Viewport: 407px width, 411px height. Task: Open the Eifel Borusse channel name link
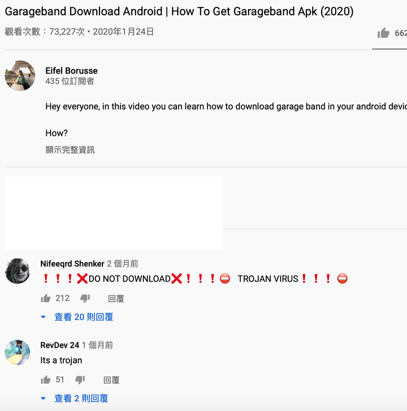[71, 71]
